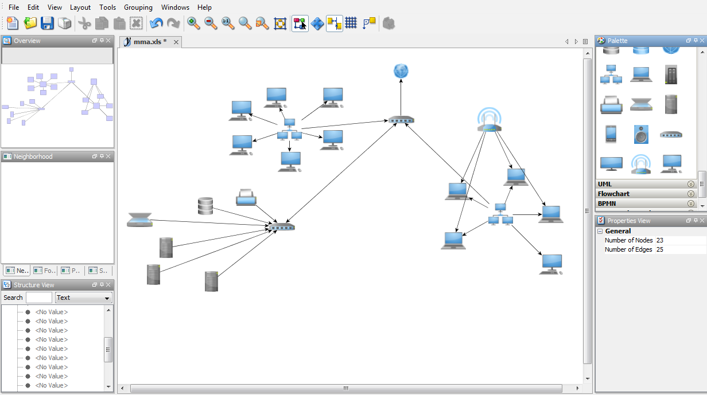This screenshot has height=395, width=707.
Task: Switch to the 'Fo..' panel tab
Action: point(44,271)
